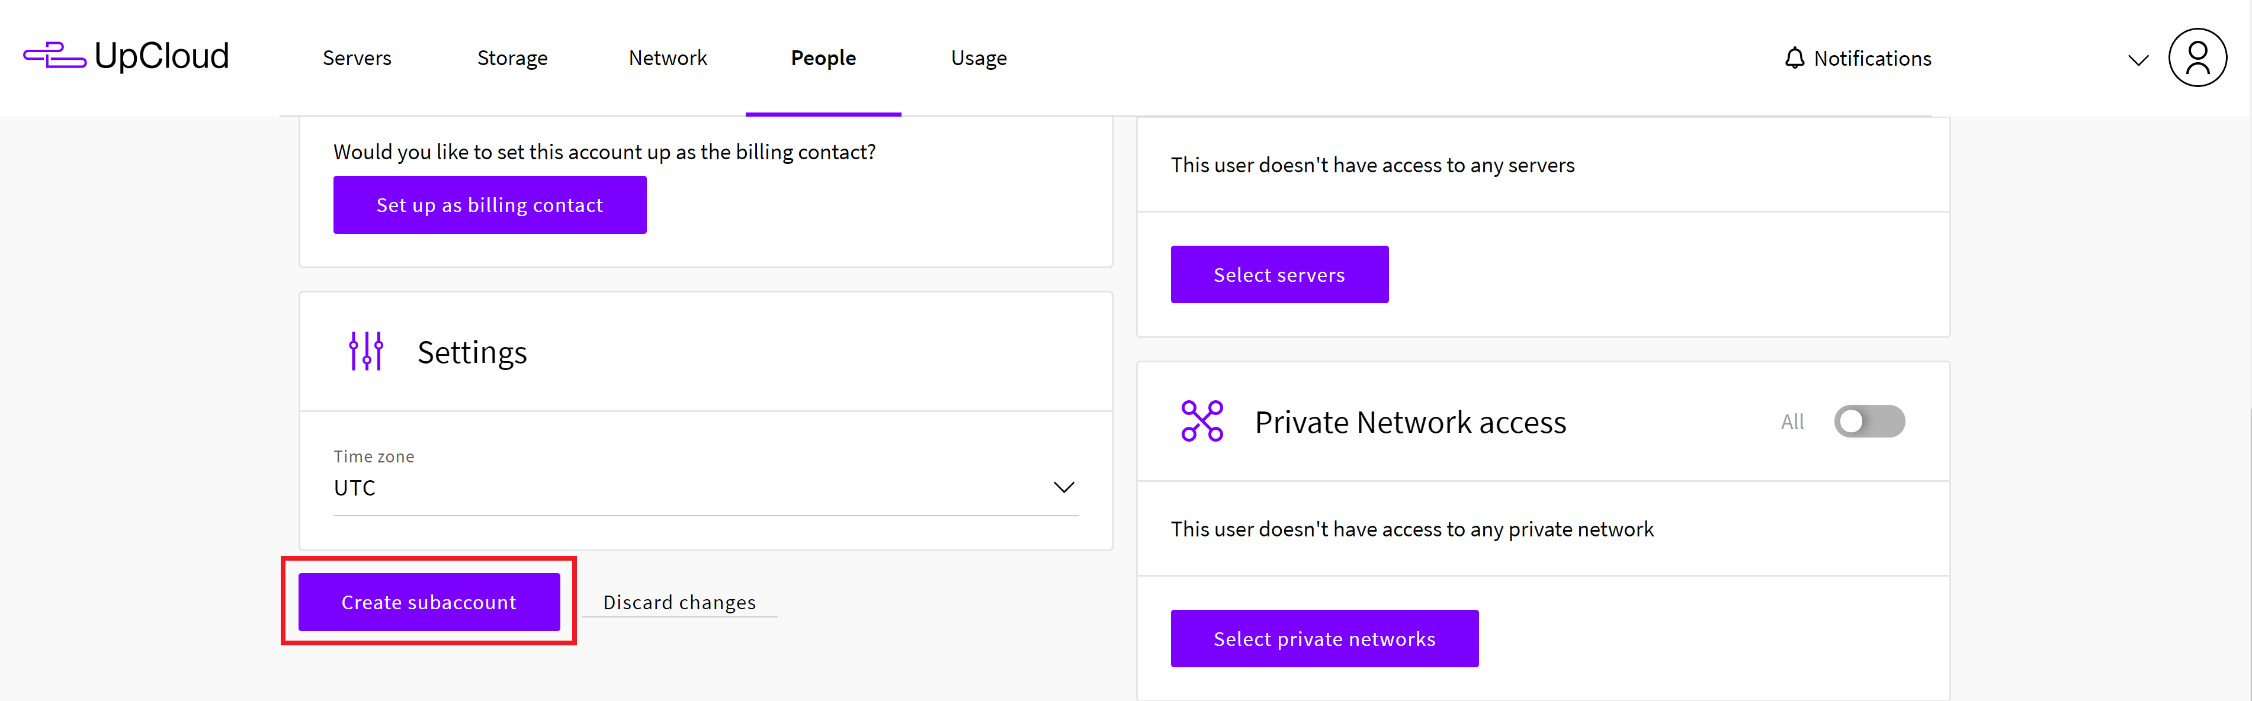Screen dimensions: 2252x701
Task: Click the Private Network access icon
Action: pos(1202,422)
